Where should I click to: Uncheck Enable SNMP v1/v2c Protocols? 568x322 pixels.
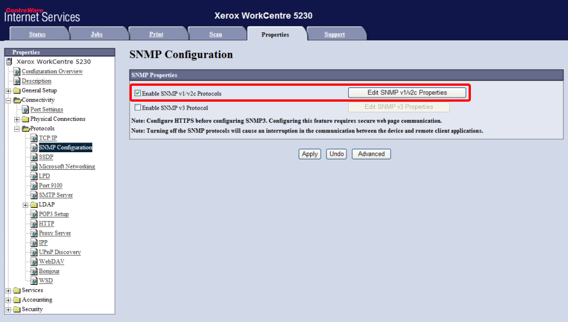[137, 93]
